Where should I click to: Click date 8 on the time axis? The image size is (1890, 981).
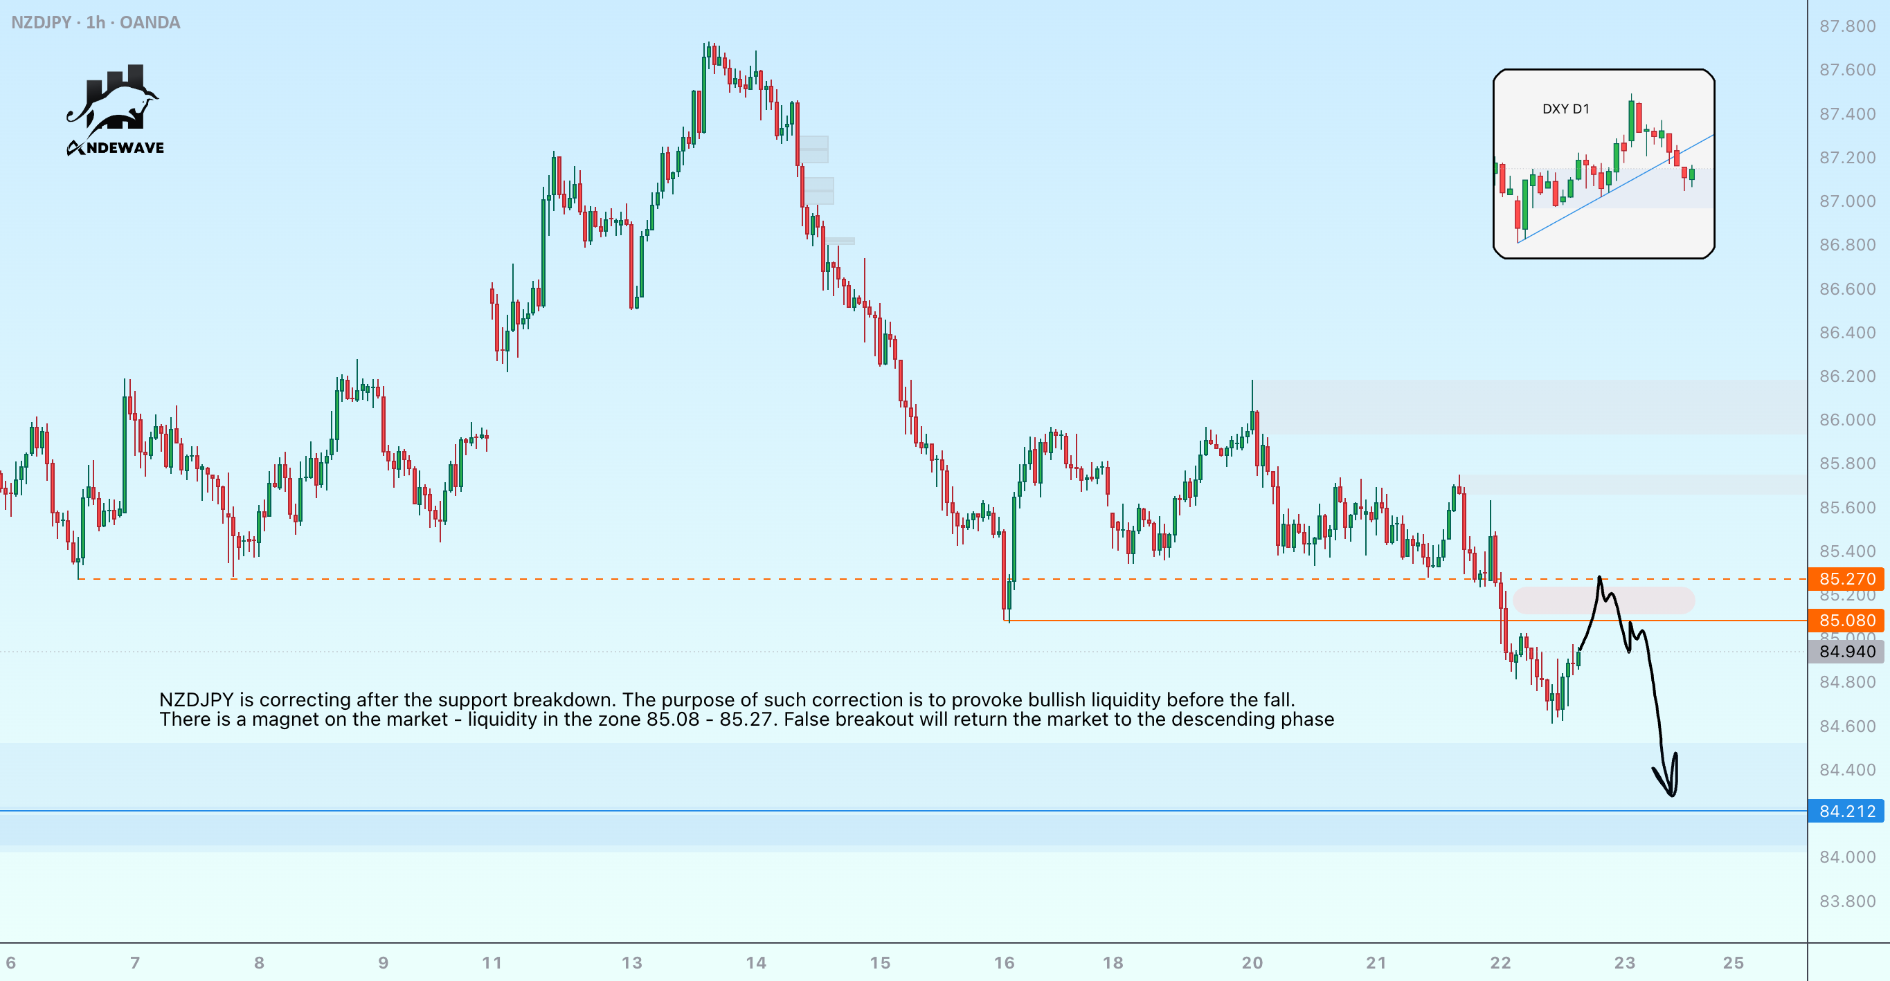pos(259,963)
